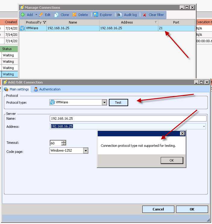Click the Add connection toolbar icon

click(x=23, y=15)
